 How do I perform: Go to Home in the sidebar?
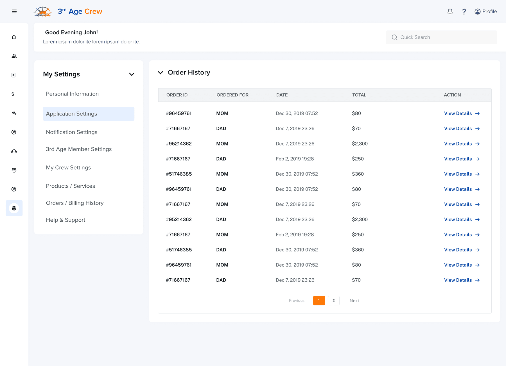(x=14, y=37)
